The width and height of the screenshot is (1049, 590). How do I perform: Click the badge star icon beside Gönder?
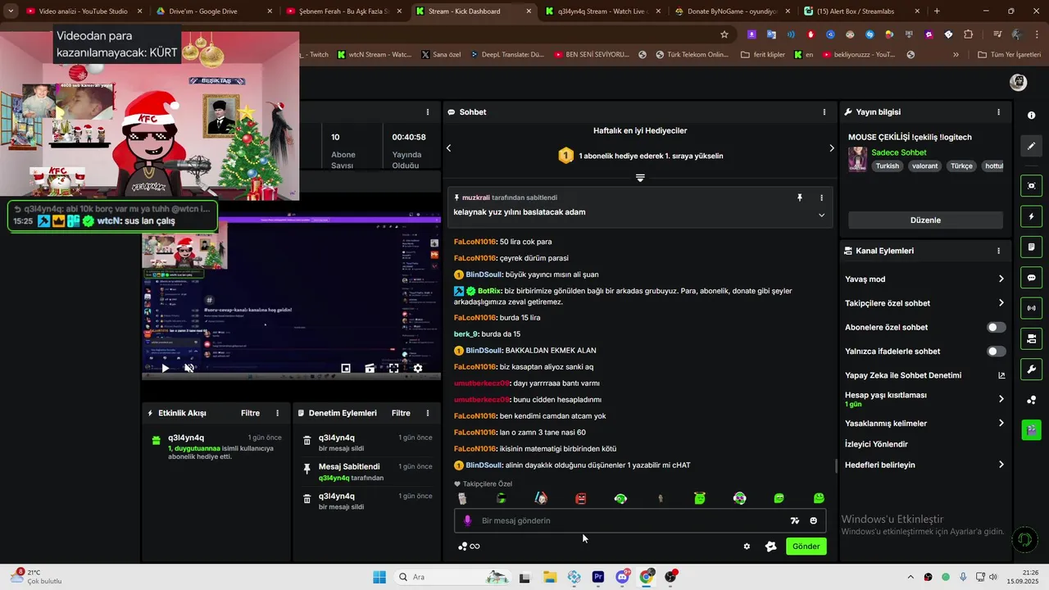pos(770,547)
